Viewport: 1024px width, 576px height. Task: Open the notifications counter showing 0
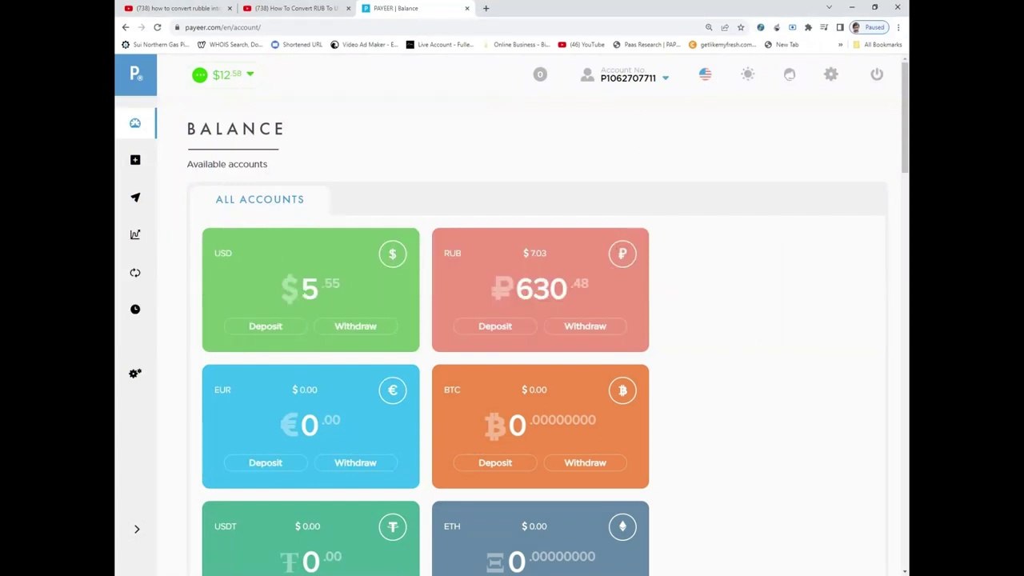540,74
